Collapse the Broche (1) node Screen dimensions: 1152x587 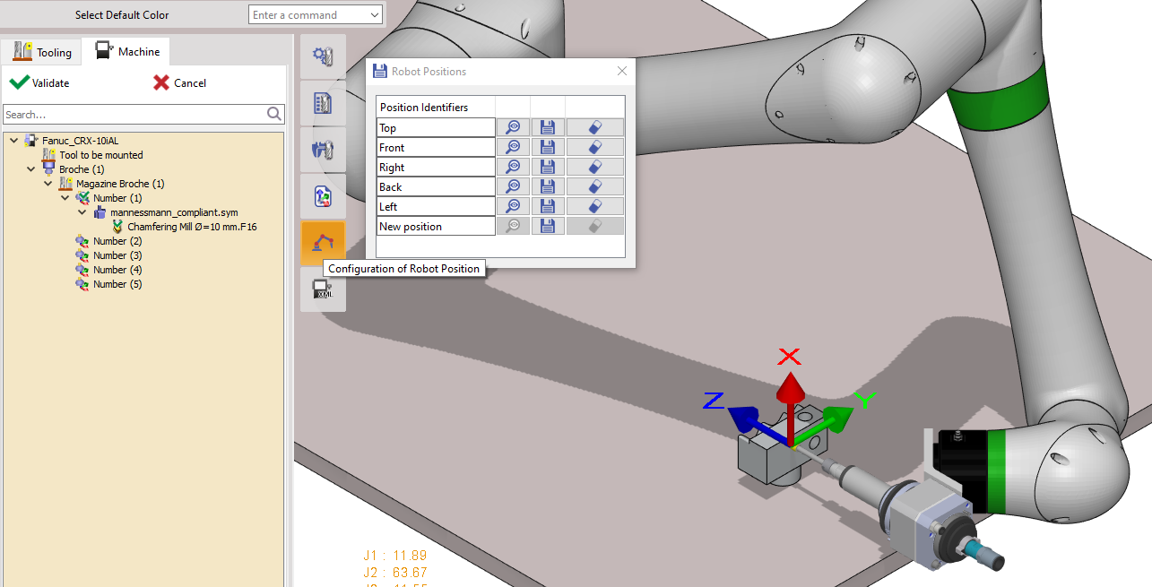[x=30, y=168]
